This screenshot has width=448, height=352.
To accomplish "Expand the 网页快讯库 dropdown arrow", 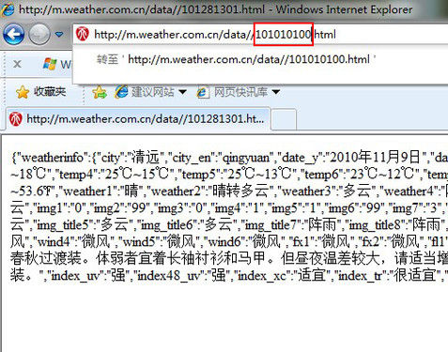I will click(276, 92).
